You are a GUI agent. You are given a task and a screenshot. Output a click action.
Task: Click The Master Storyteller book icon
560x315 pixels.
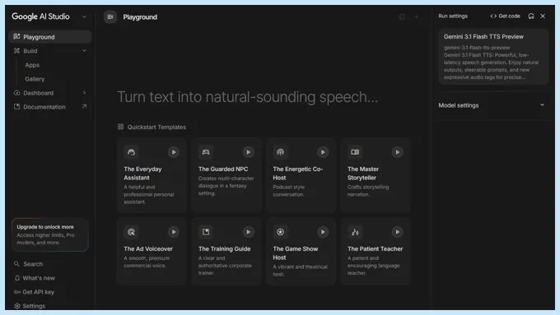(x=355, y=152)
